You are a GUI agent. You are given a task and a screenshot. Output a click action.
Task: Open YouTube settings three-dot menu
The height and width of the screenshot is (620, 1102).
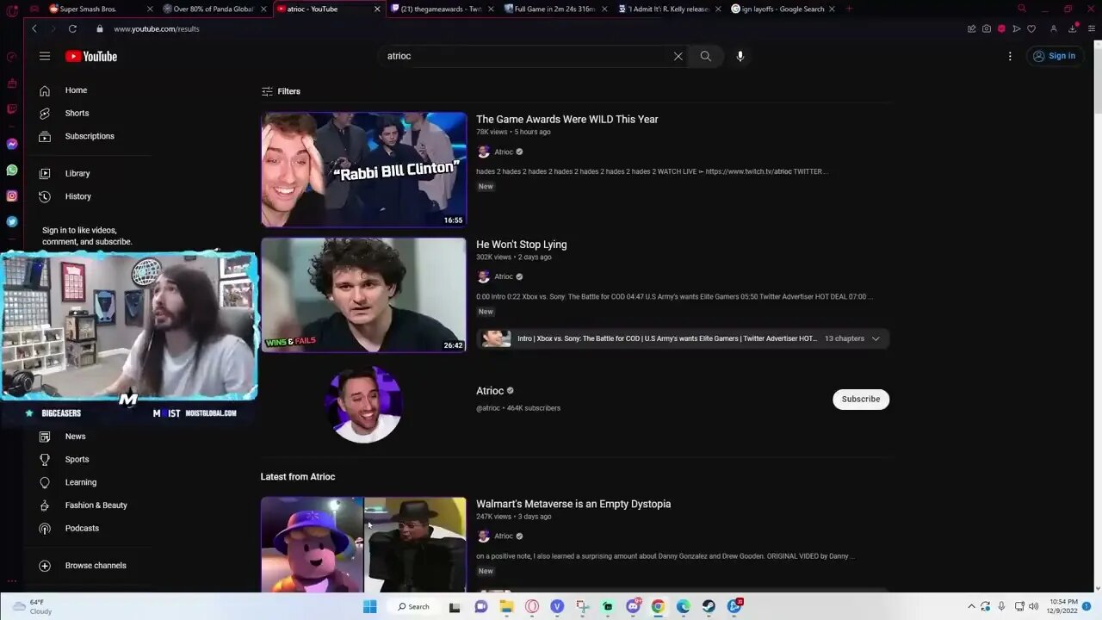tap(1010, 56)
